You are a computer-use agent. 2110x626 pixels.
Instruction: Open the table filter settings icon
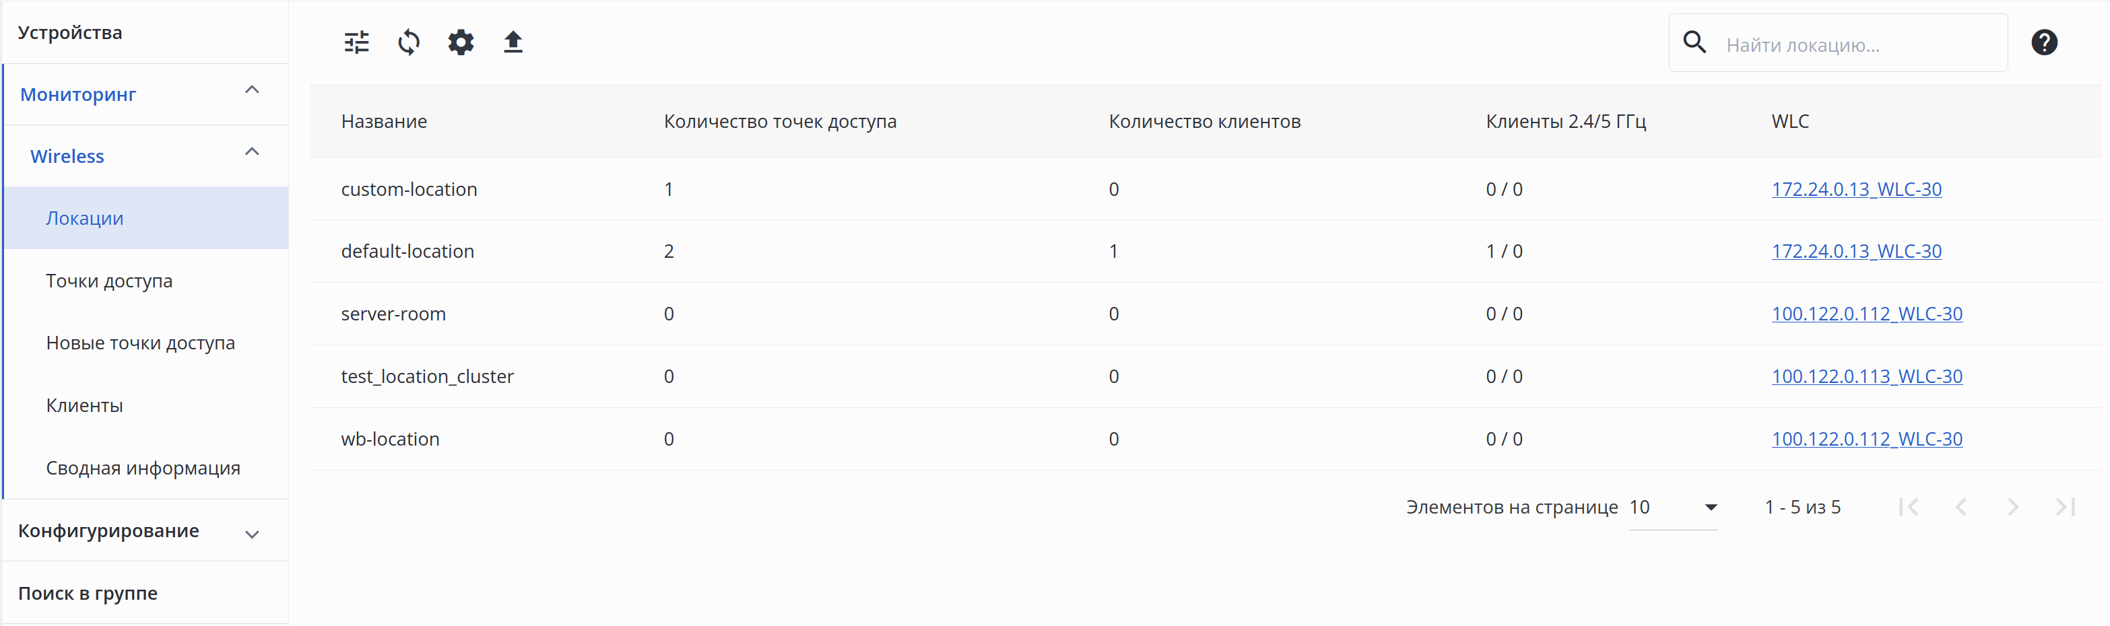[x=356, y=42]
